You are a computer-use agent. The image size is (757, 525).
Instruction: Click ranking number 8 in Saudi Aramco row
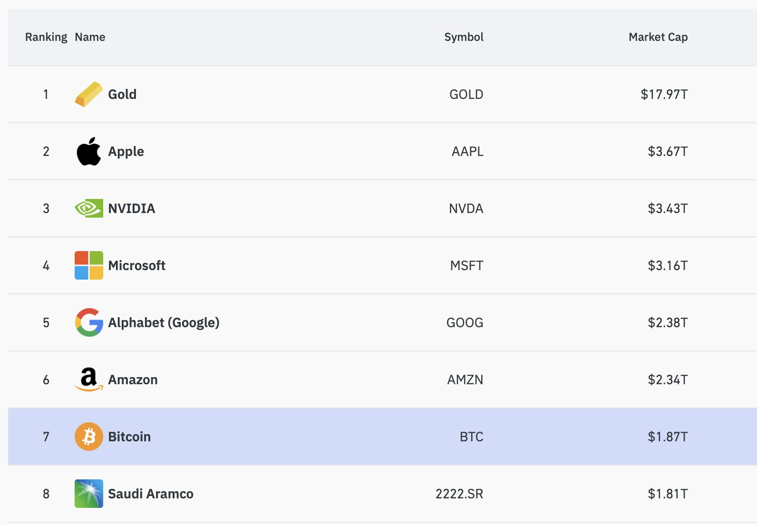[x=46, y=494]
